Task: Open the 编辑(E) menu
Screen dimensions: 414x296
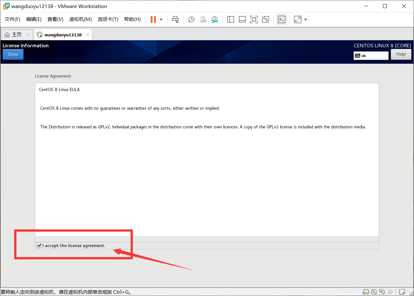Action: [34, 19]
